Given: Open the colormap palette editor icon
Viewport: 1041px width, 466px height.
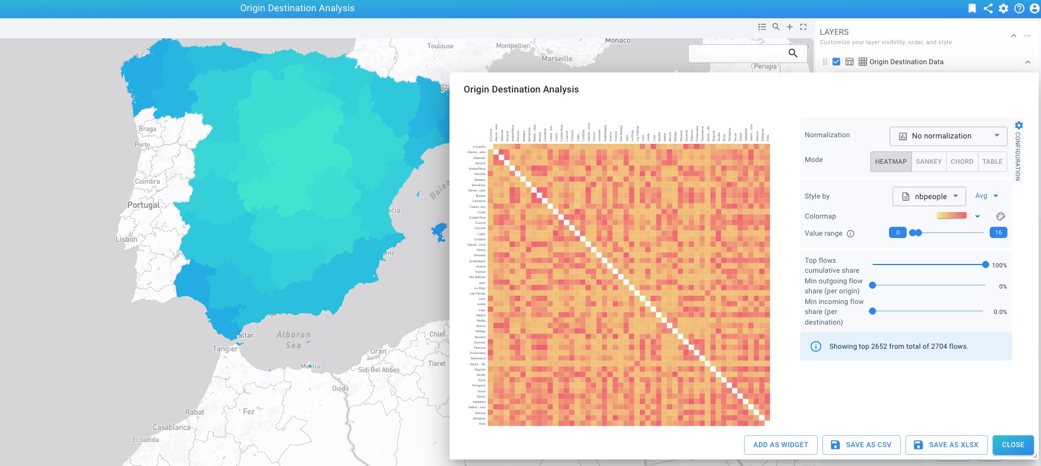Looking at the screenshot, I should click(x=1000, y=216).
